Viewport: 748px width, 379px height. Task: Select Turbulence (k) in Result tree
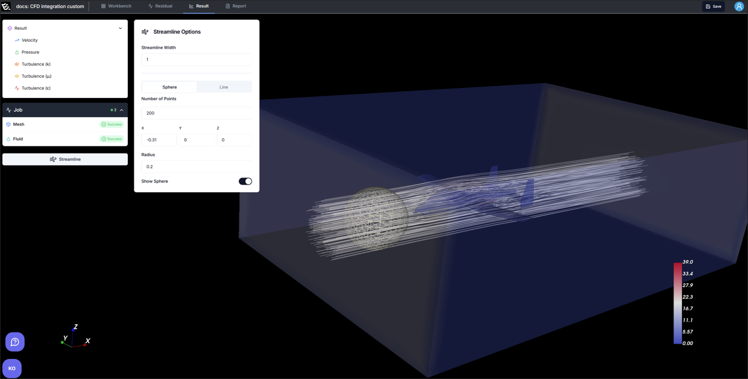(x=36, y=64)
